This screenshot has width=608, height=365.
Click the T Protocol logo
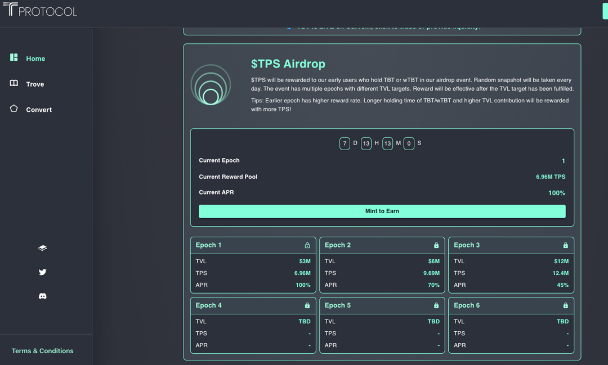pos(40,10)
